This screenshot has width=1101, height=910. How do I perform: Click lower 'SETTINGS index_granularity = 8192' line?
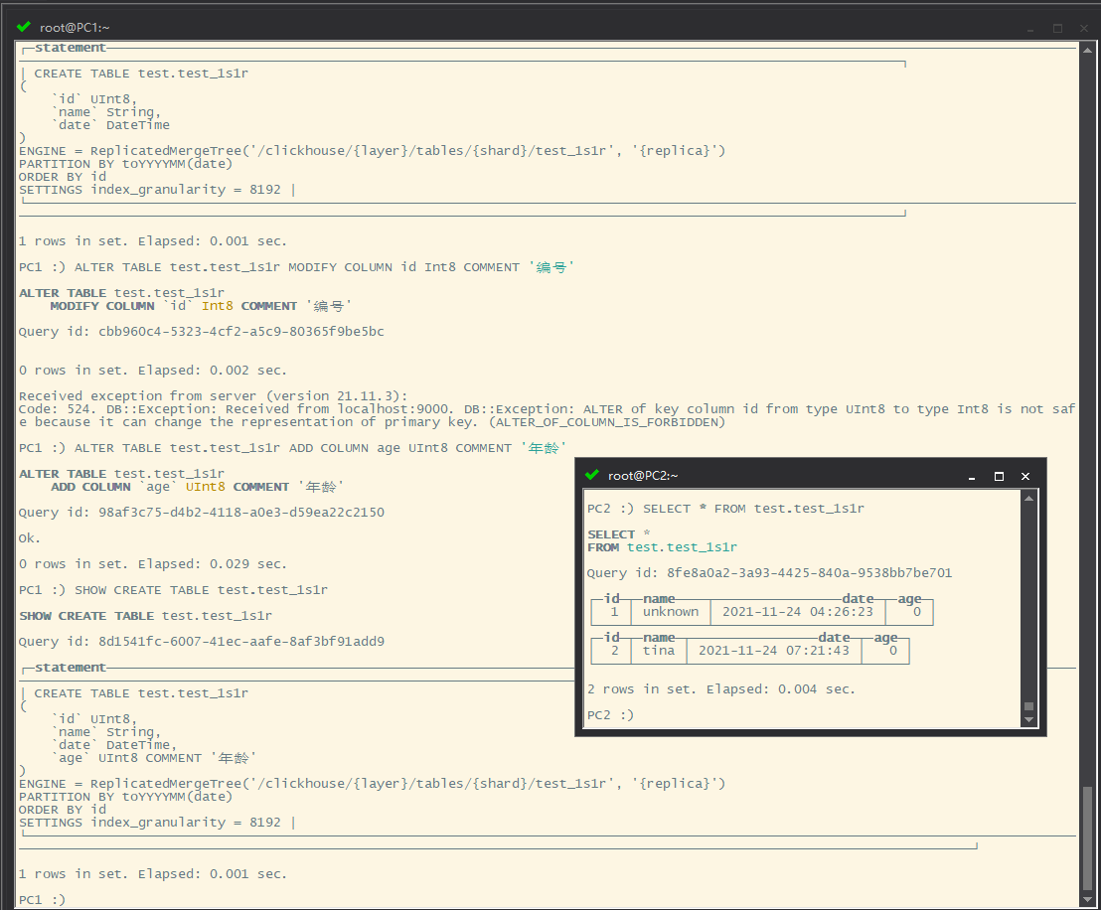[x=150, y=822]
